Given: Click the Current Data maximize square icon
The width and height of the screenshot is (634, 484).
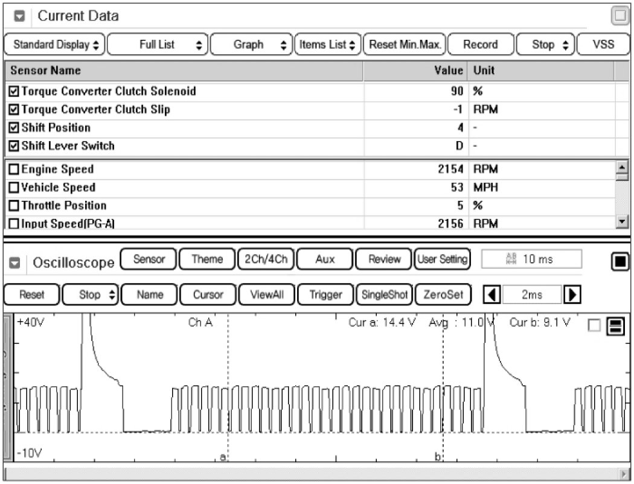Looking at the screenshot, I should pyautogui.click(x=620, y=16).
